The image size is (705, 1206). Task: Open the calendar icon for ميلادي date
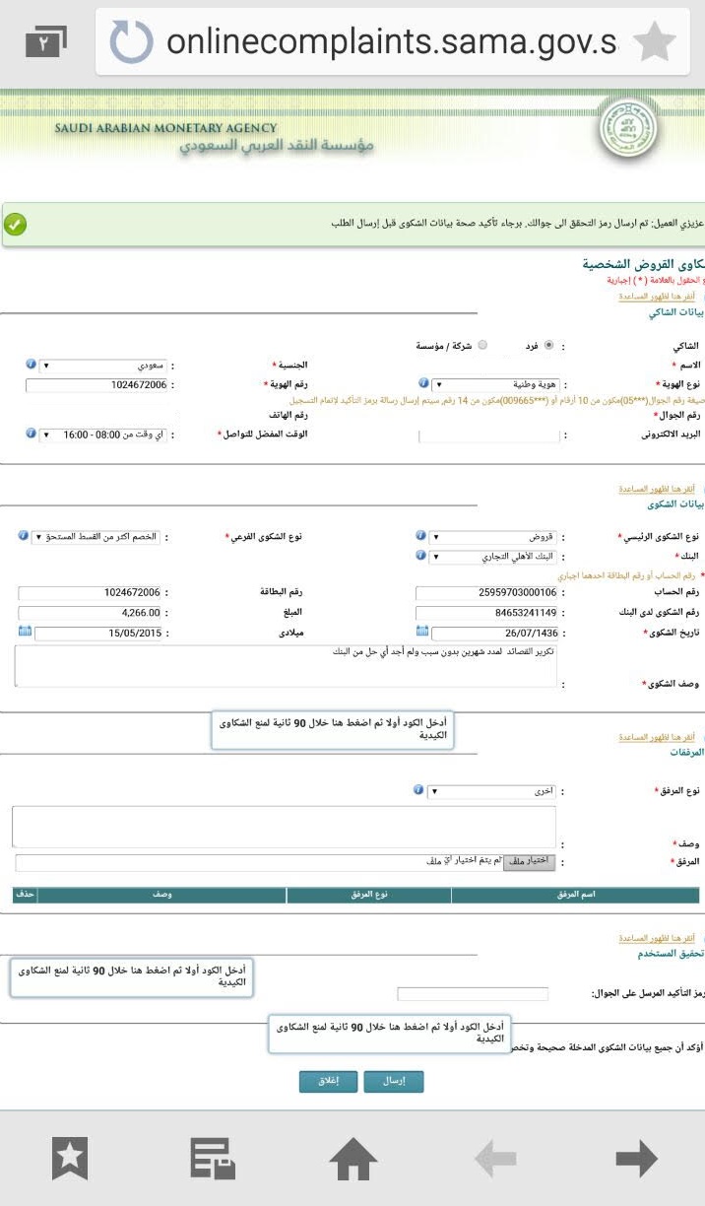point(25,632)
